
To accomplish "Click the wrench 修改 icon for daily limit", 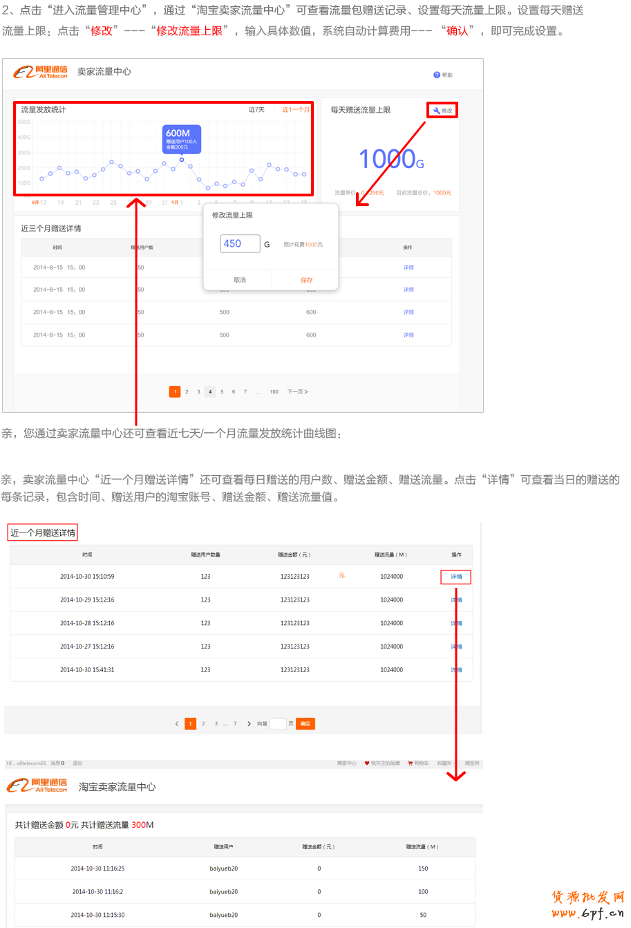I will tap(437, 111).
